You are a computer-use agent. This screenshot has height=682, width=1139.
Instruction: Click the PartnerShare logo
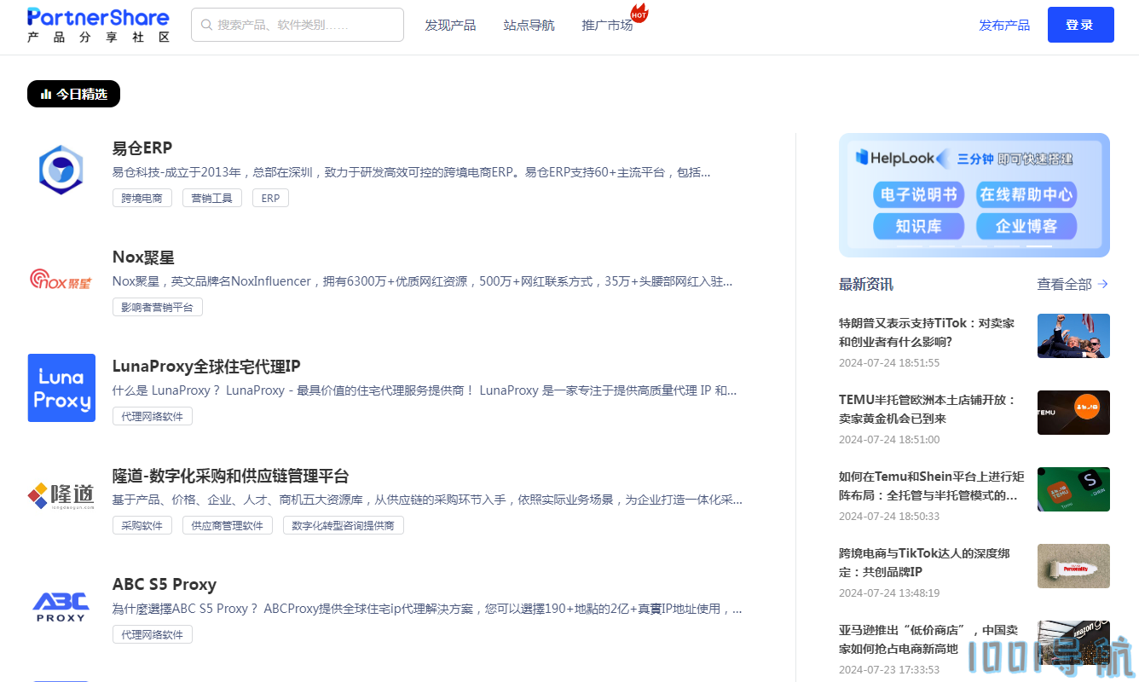pyautogui.click(x=98, y=25)
